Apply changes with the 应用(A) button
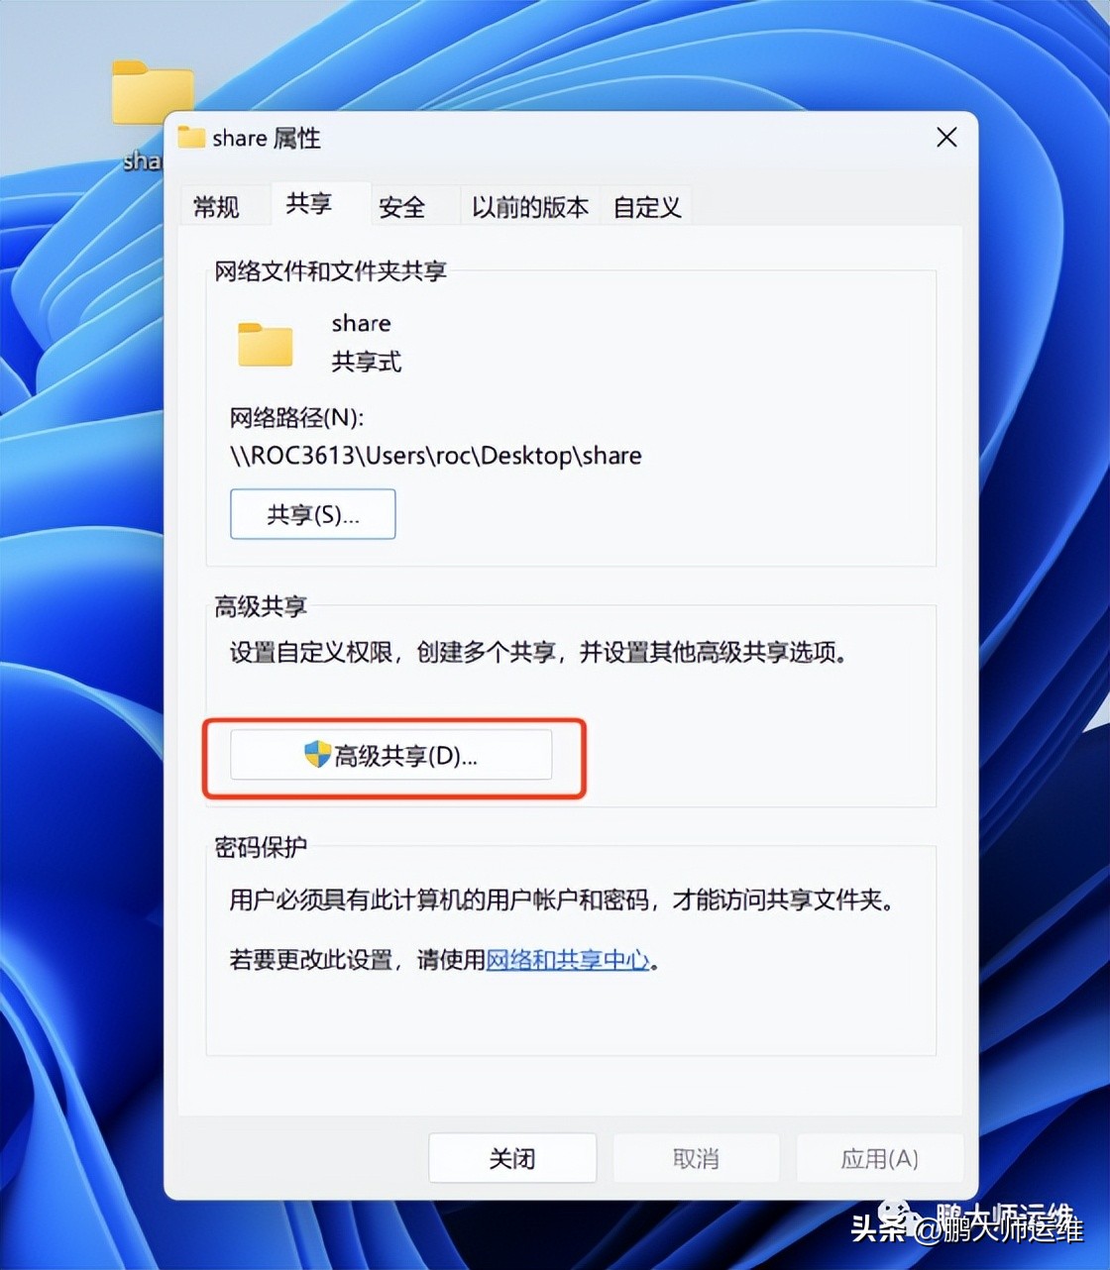The height and width of the screenshot is (1270, 1110). click(878, 1158)
